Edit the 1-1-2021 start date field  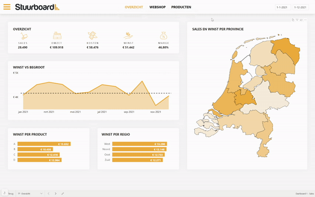point(283,7)
